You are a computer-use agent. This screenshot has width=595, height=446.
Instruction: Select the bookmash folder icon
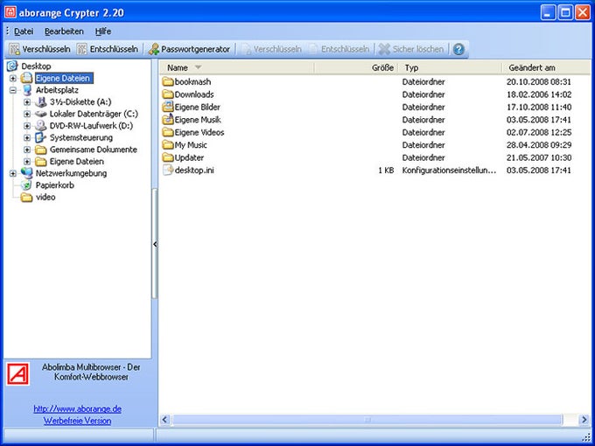(x=168, y=81)
